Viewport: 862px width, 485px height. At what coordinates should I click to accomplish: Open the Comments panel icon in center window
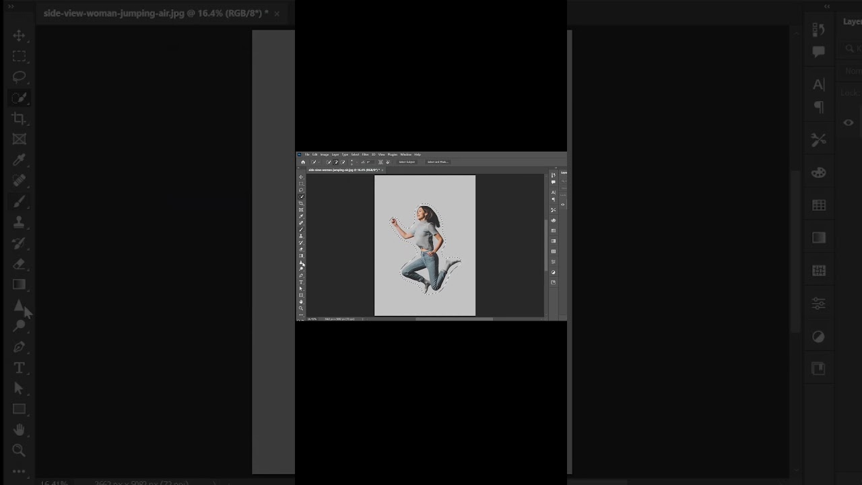(554, 183)
